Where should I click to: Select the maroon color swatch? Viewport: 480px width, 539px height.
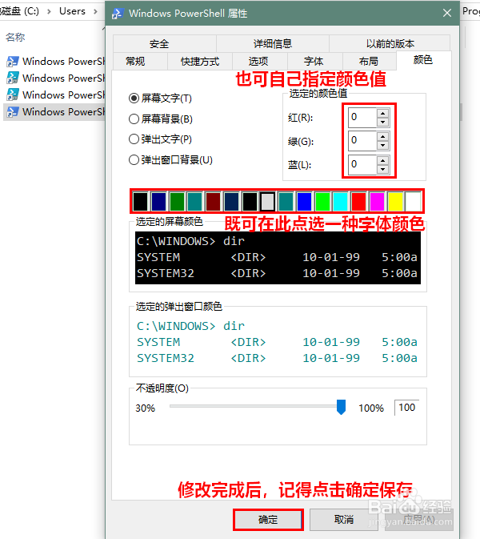point(214,202)
